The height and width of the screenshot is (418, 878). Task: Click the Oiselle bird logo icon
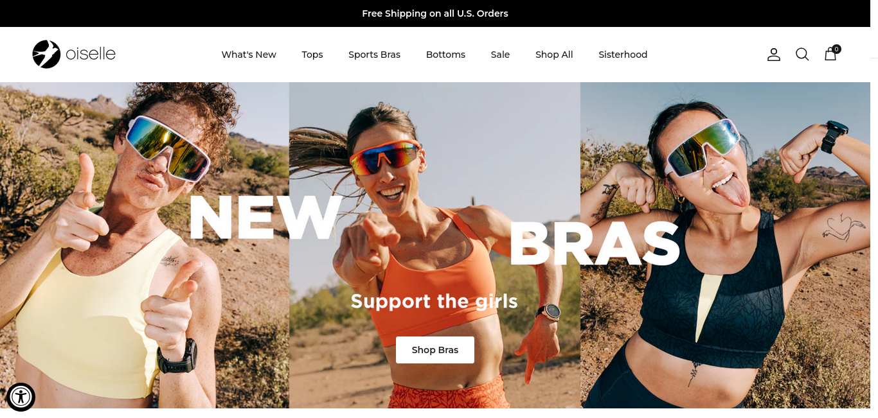pos(46,54)
